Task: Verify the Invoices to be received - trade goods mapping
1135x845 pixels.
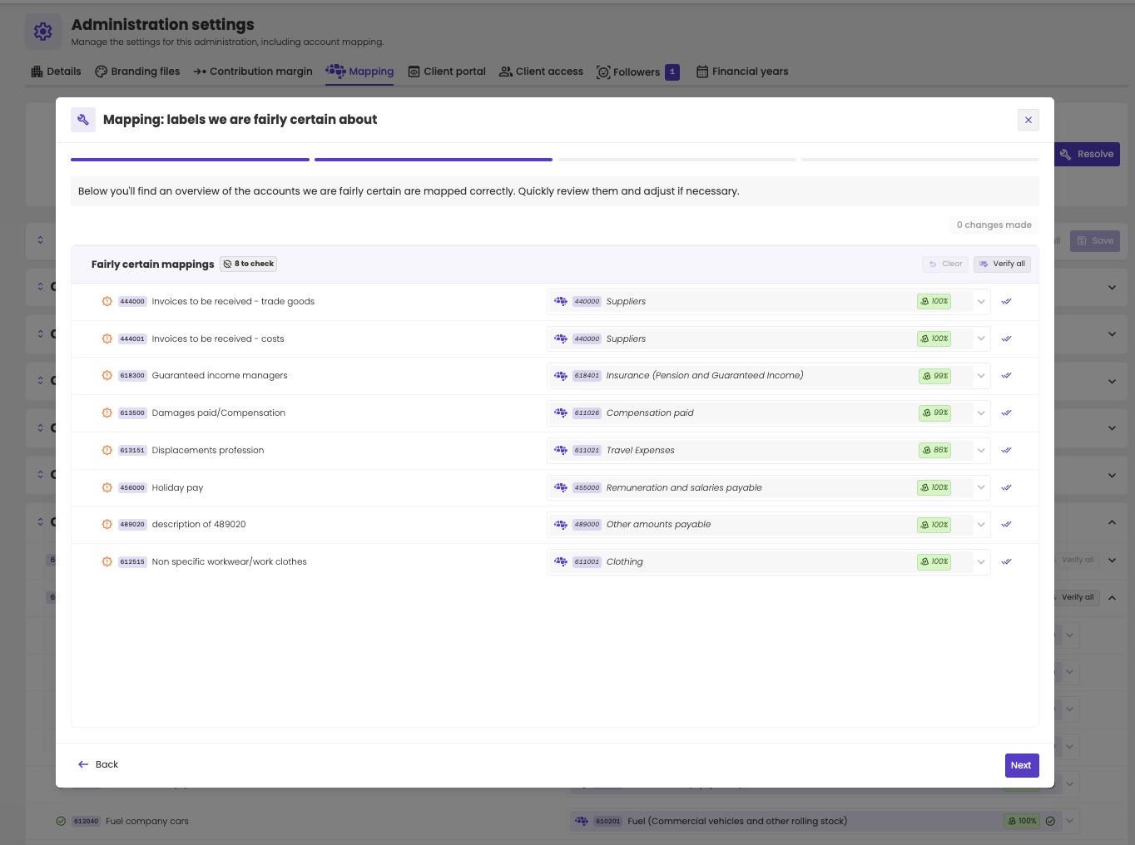Action: pyautogui.click(x=1006, y=302)
